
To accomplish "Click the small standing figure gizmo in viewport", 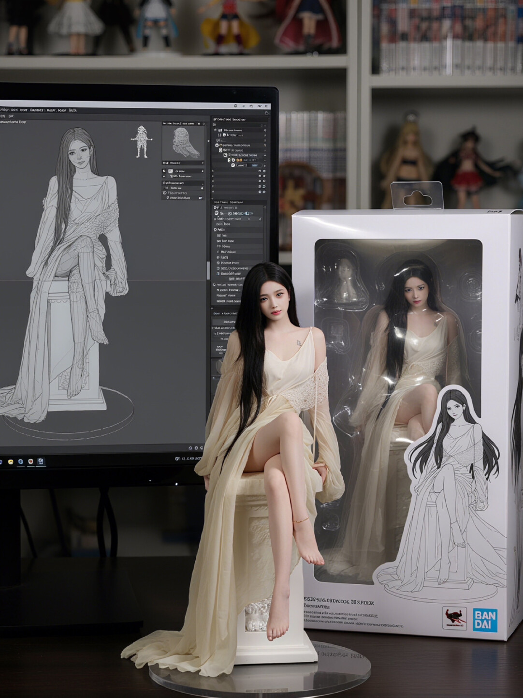I will click(141, 142).
